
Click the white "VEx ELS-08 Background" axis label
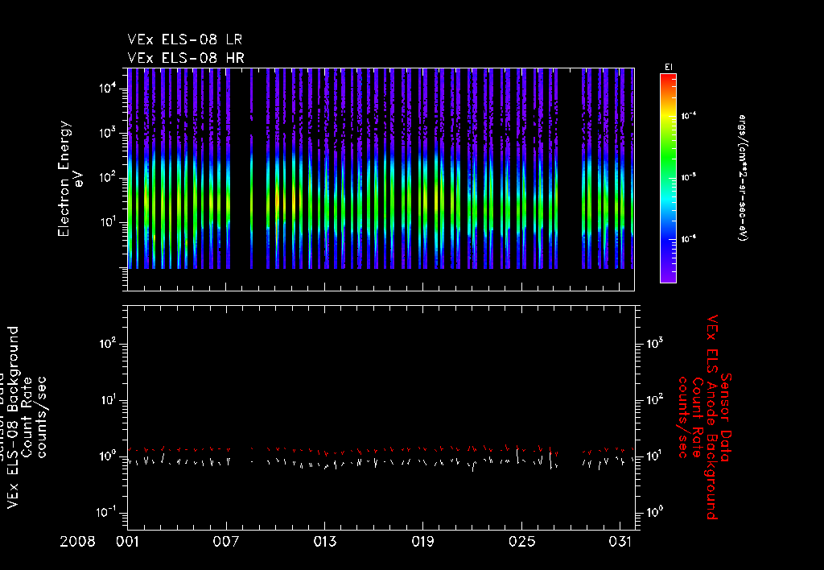[14, 417]
